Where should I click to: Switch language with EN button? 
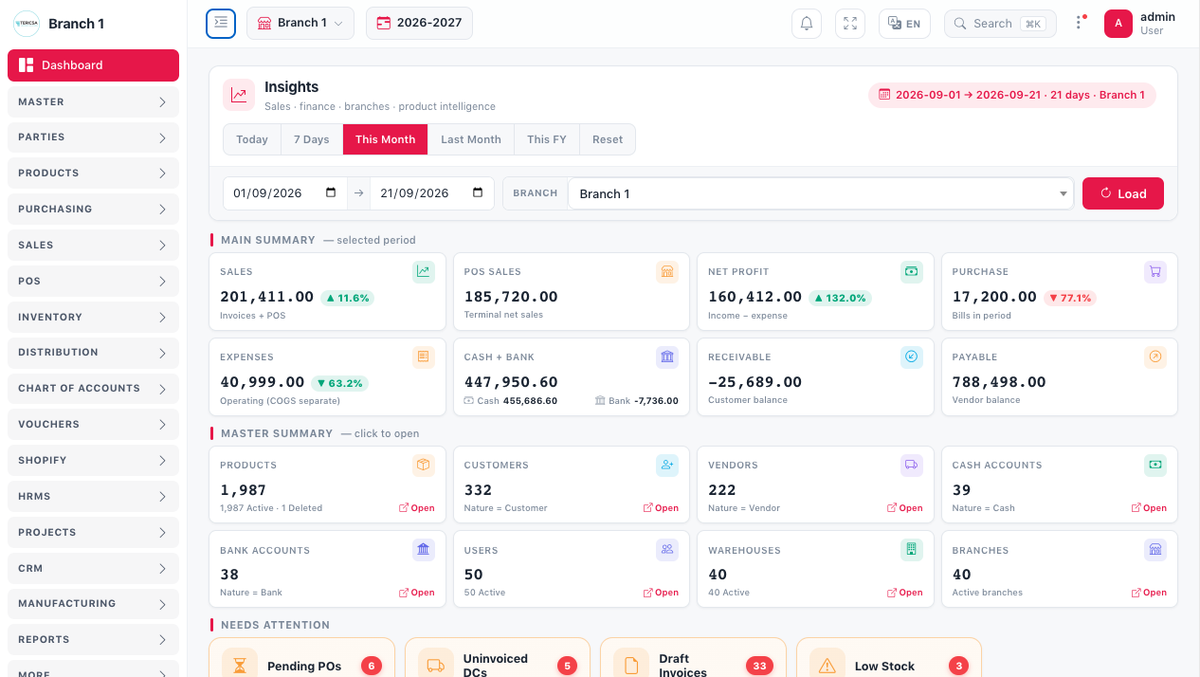coord(905,24)
